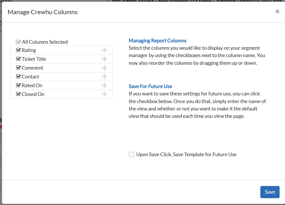
Task: Enable Save Template for Future Use checkbox
Action: click(131, 154)
